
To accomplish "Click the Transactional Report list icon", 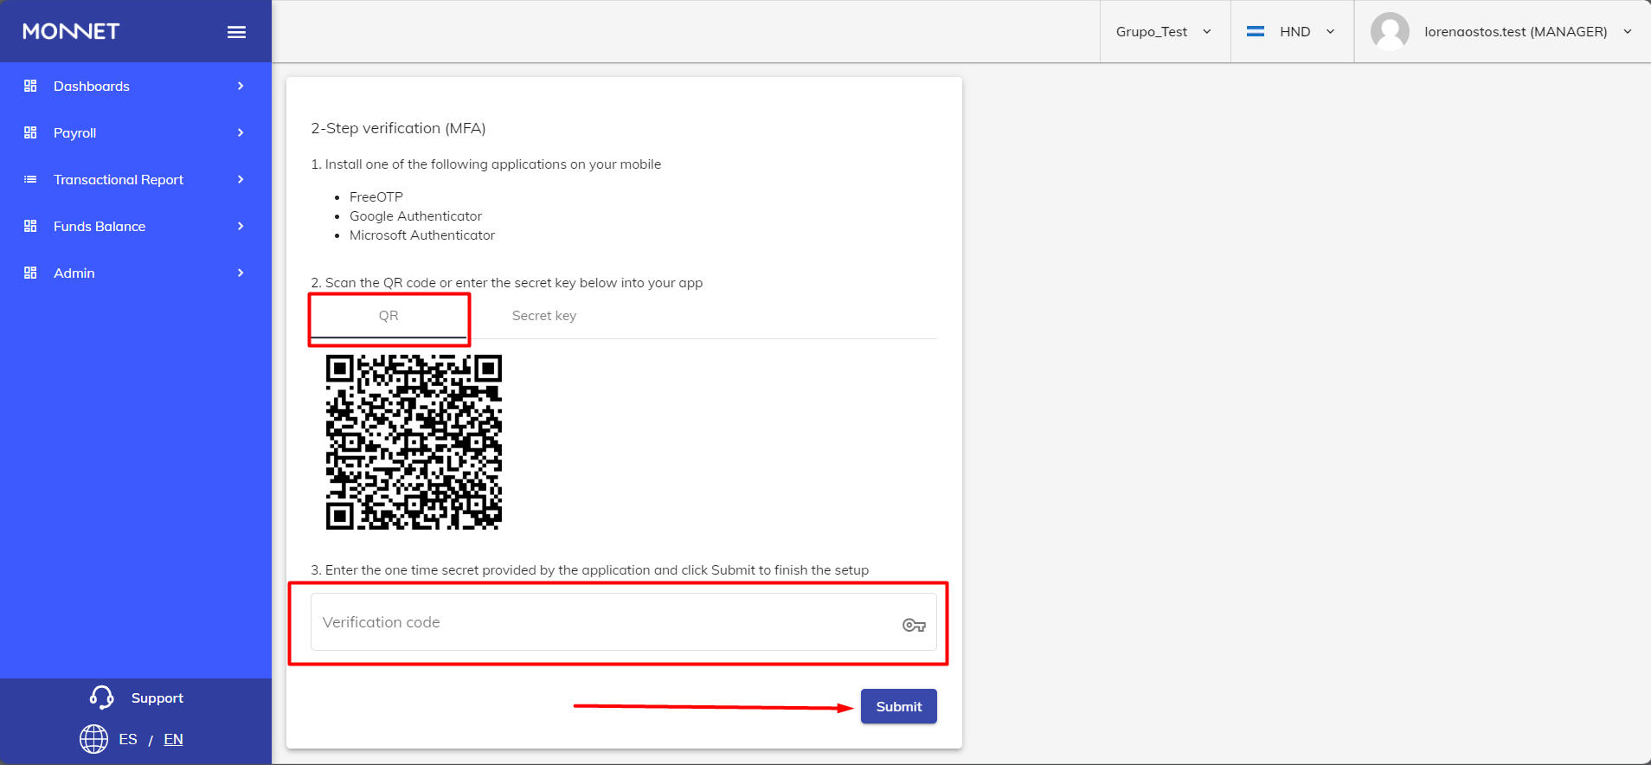I will point(30,179).
